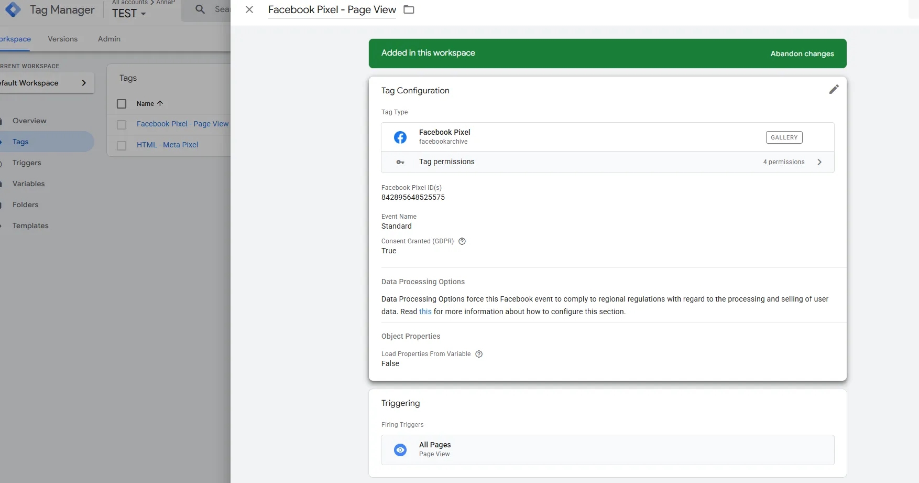Click the Tag Manager logo icon

point(13,9)
